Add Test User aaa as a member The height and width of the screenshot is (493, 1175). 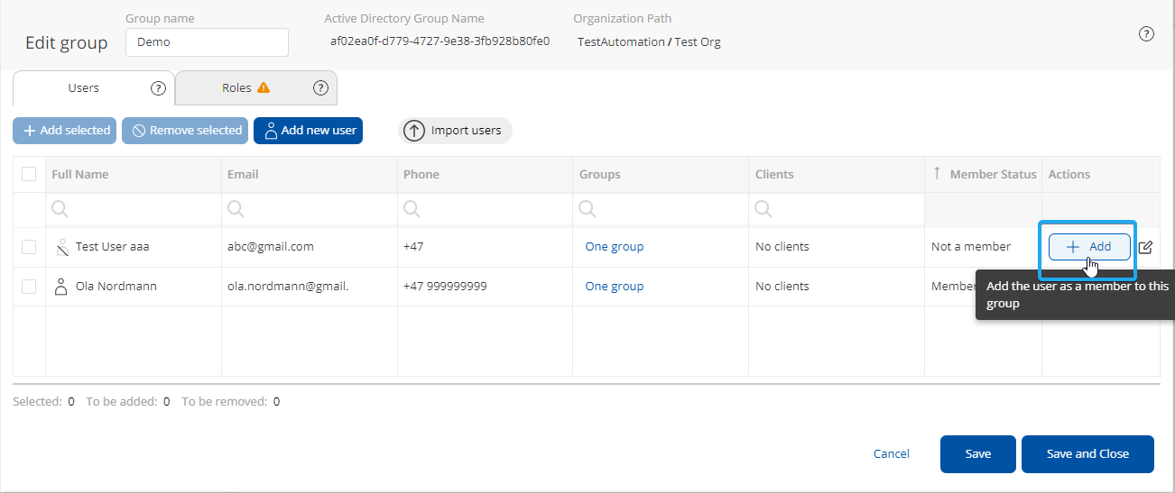[1089, 247]
